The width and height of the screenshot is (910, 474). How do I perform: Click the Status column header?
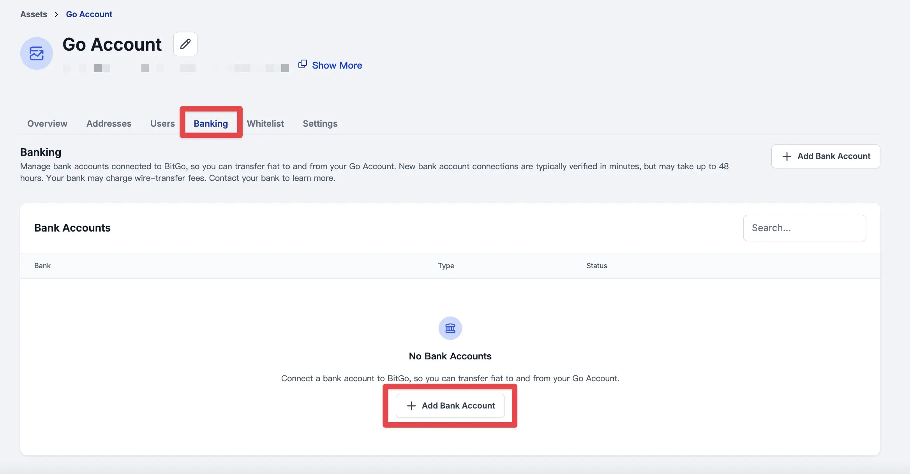(x=596, y=266)
